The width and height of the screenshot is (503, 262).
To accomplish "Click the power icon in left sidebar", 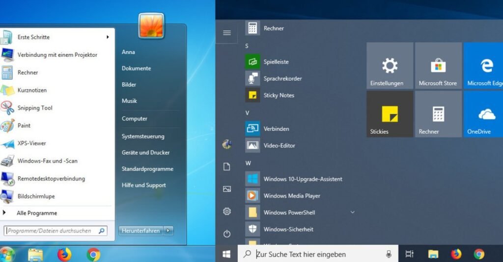I will coord(227,234).
